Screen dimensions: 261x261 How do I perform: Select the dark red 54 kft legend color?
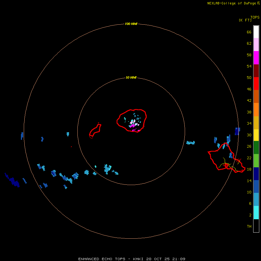point(256,70)
